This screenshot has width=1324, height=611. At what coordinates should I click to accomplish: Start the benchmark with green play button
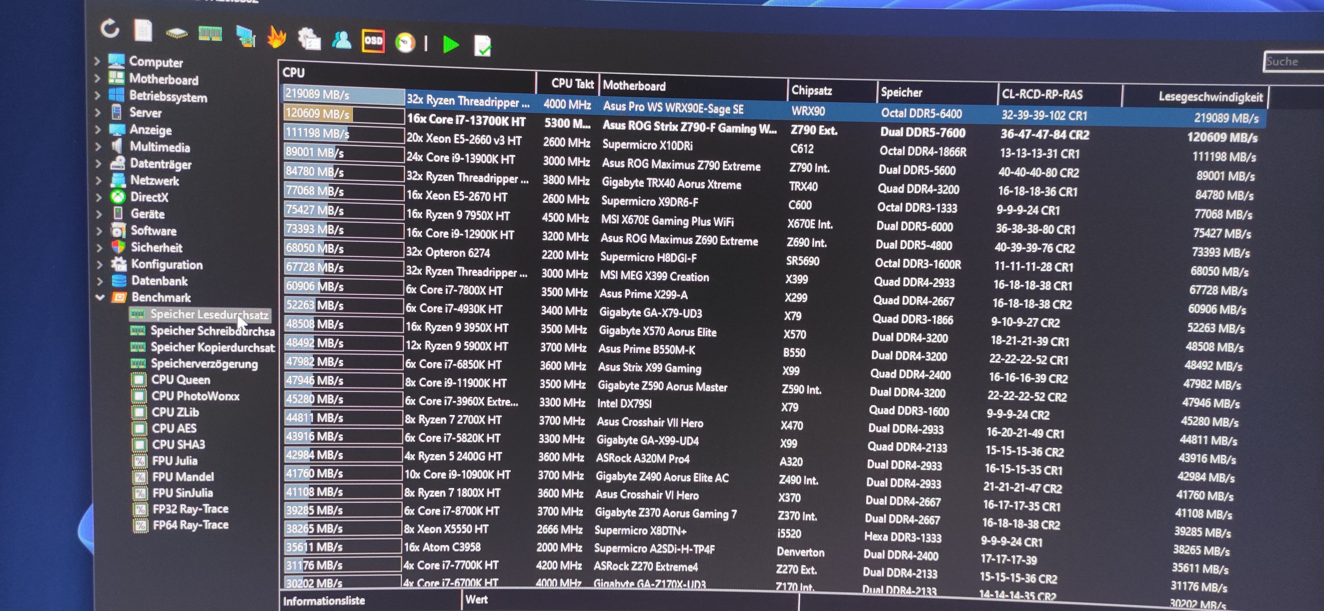[451, 45]
